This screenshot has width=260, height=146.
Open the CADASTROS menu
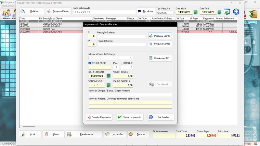coord(8,6)
